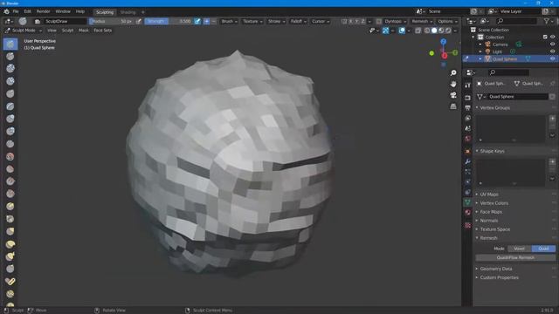Toggle Collection exclude checkbox in outliner
The width and height of the screenshot is (559, 314).
click(545, 37)
